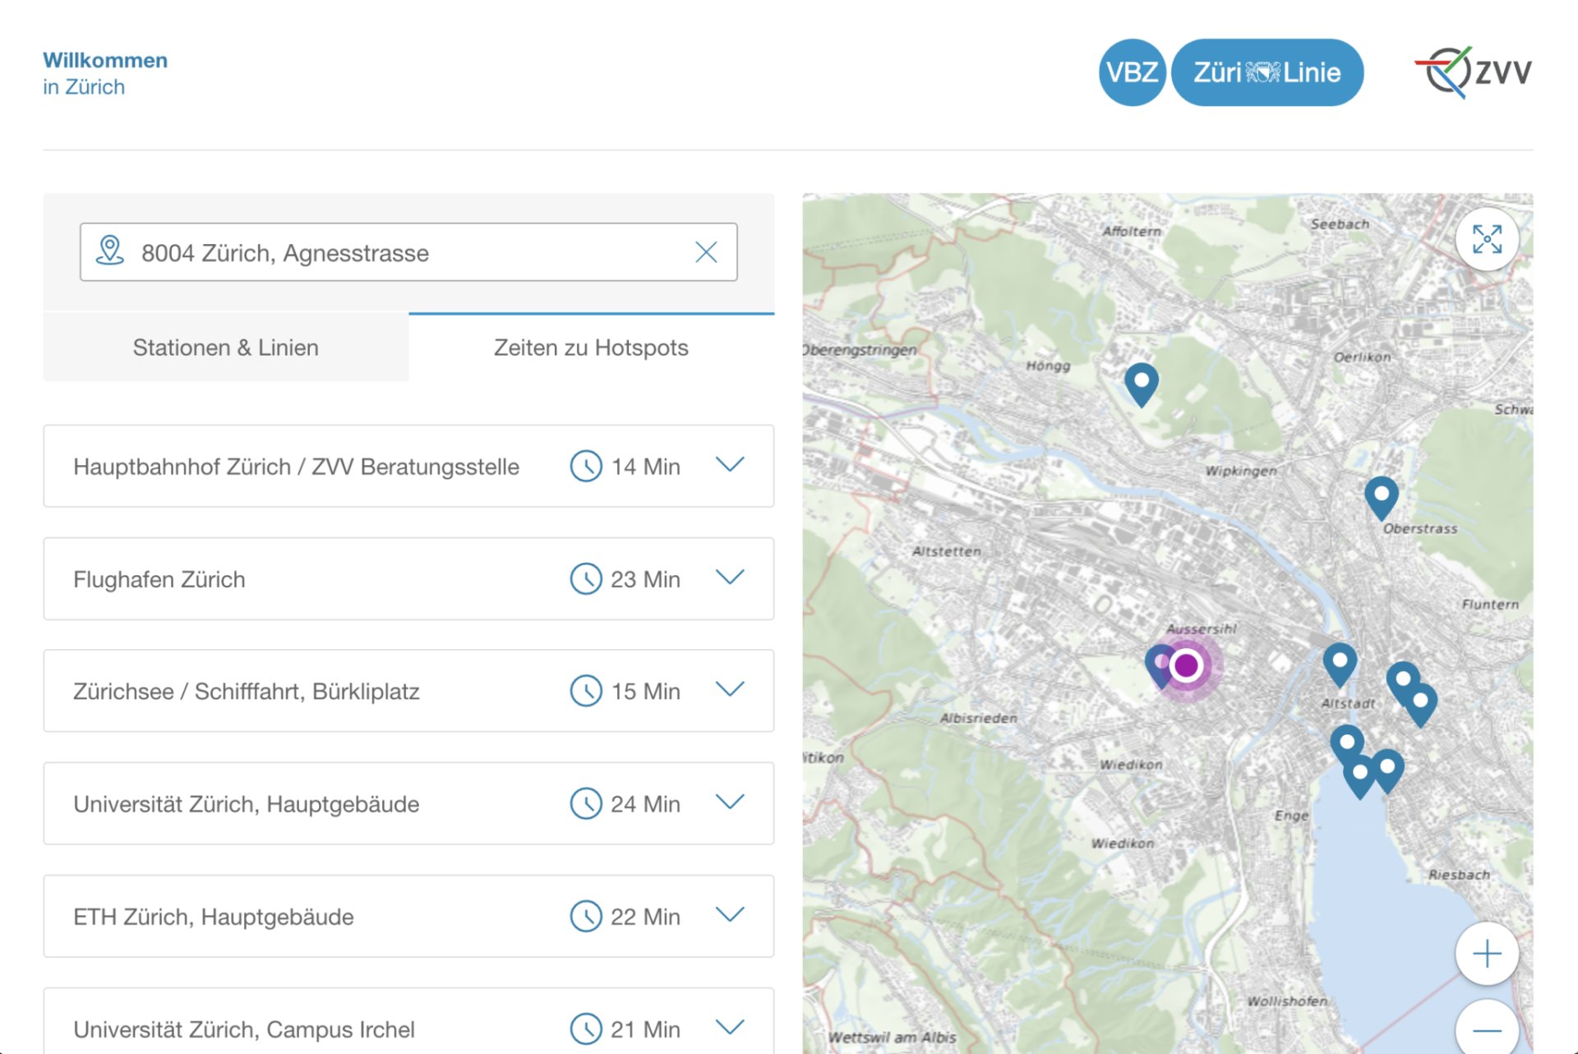This screenshot has width=1578, height=1054.
Task: Select the map pin near Höngg
Action: [x=1142, y=380]
